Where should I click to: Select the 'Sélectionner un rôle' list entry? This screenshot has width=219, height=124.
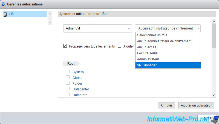click(168, 35)
